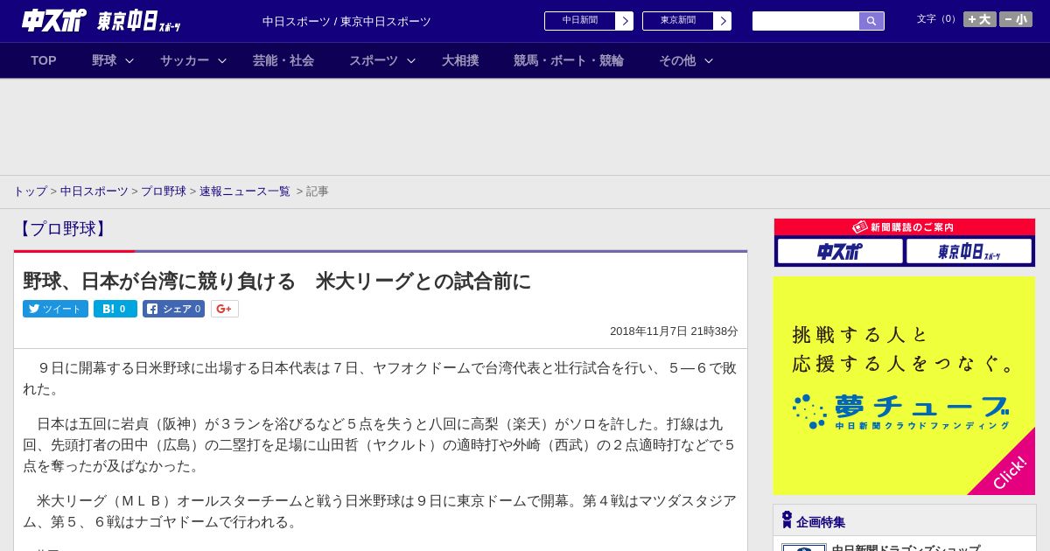The image size is (1050, 551).
Task: Expand the スポーツ dropdown chevron
Action: pyautogui.click(x=411, y=60)
